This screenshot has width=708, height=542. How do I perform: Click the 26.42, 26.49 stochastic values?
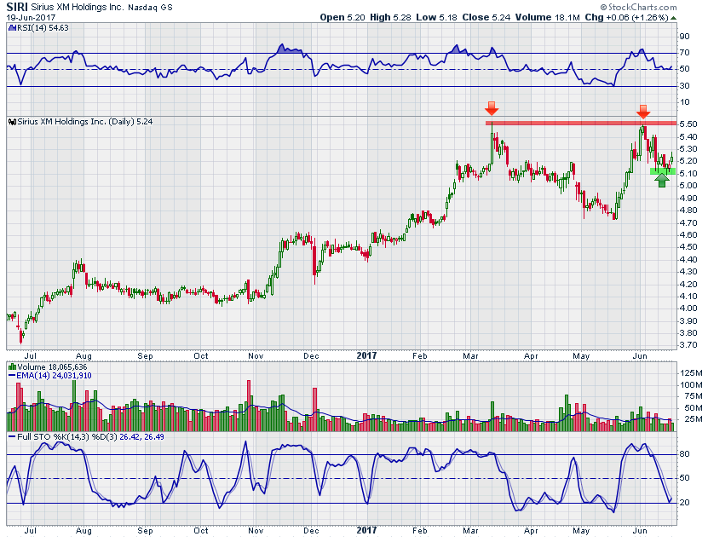click(x=141, y=437)
